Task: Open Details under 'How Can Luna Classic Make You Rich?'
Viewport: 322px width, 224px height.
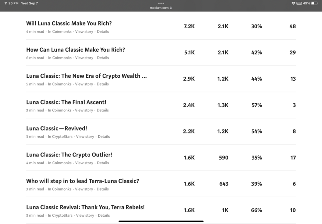Action: (x=103, y=58)
